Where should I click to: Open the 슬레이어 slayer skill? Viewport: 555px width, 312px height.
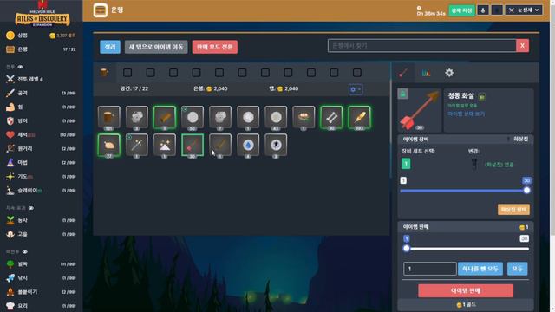(x=41, y=191)
